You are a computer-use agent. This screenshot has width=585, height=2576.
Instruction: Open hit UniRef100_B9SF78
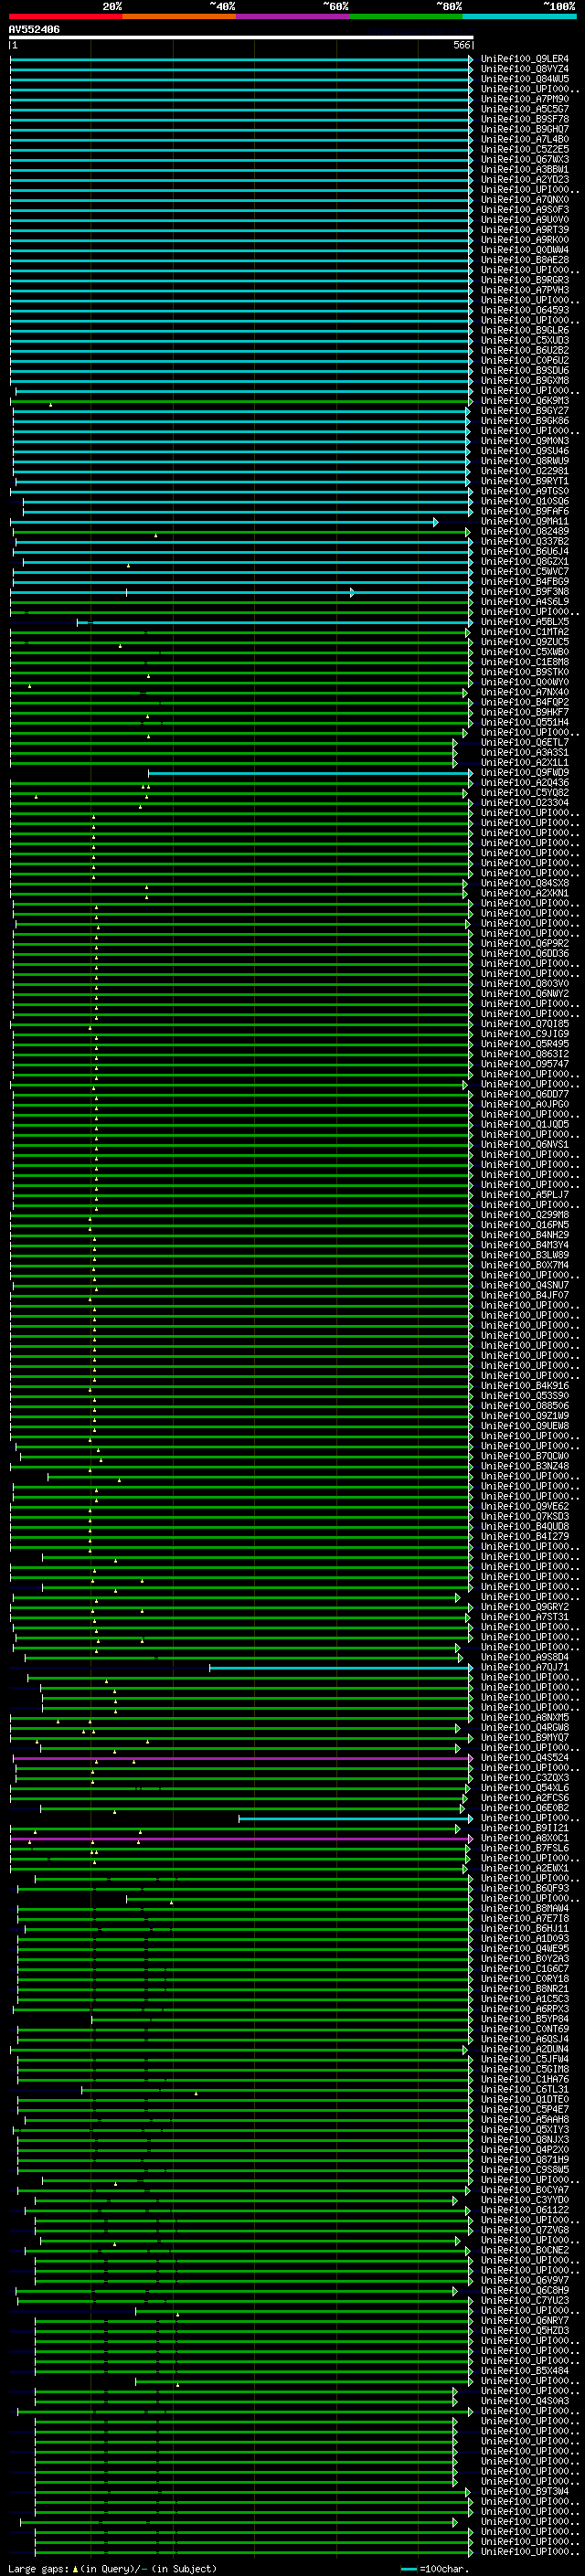(525, 119)
